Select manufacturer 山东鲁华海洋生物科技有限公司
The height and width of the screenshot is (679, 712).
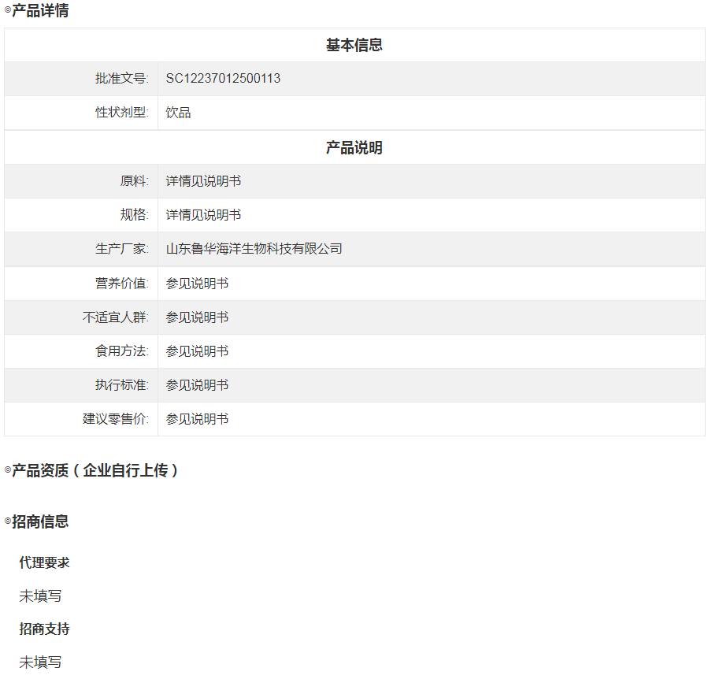[254, 248]
